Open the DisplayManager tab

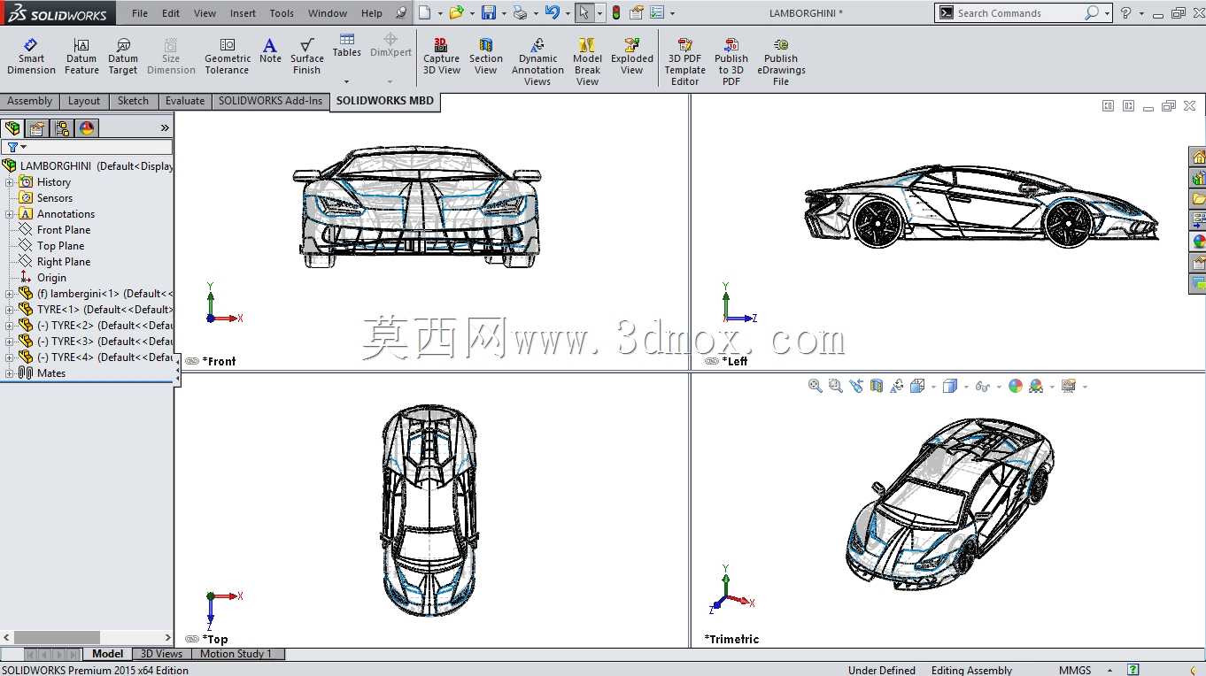point(87,128)
